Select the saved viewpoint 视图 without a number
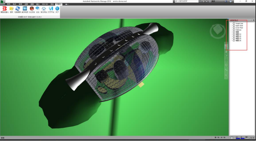The width and height of the screenshot is (256, 141). 237,32
